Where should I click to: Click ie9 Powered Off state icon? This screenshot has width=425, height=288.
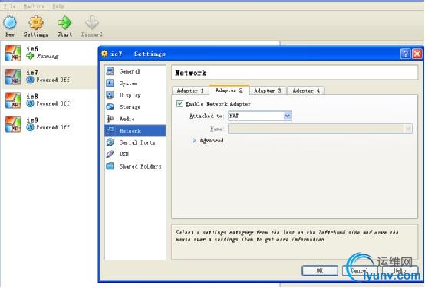point(30,127)
